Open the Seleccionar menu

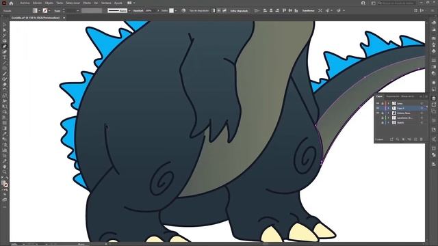click(73, 3)
